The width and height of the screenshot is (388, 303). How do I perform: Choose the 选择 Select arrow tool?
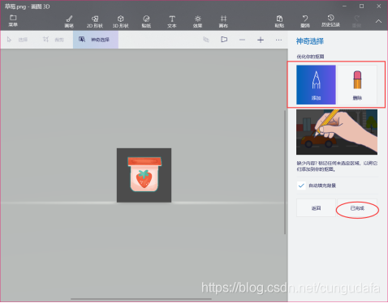pyautogui.click(x=17, y=40)
